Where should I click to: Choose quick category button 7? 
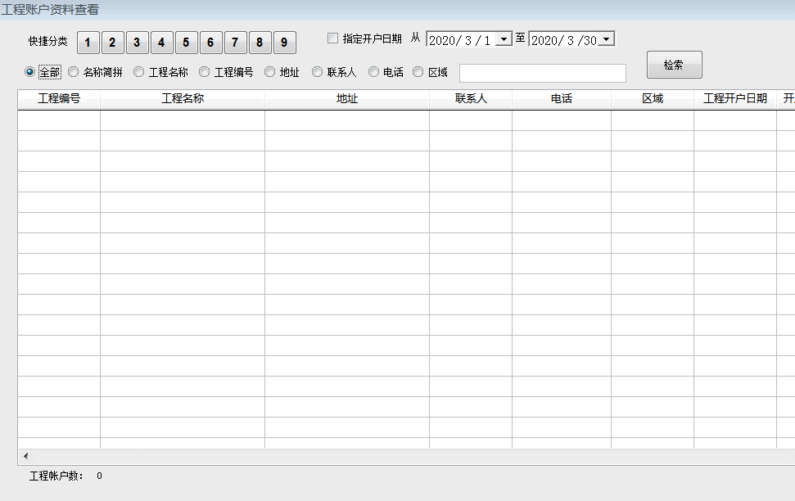click(235, 43)
